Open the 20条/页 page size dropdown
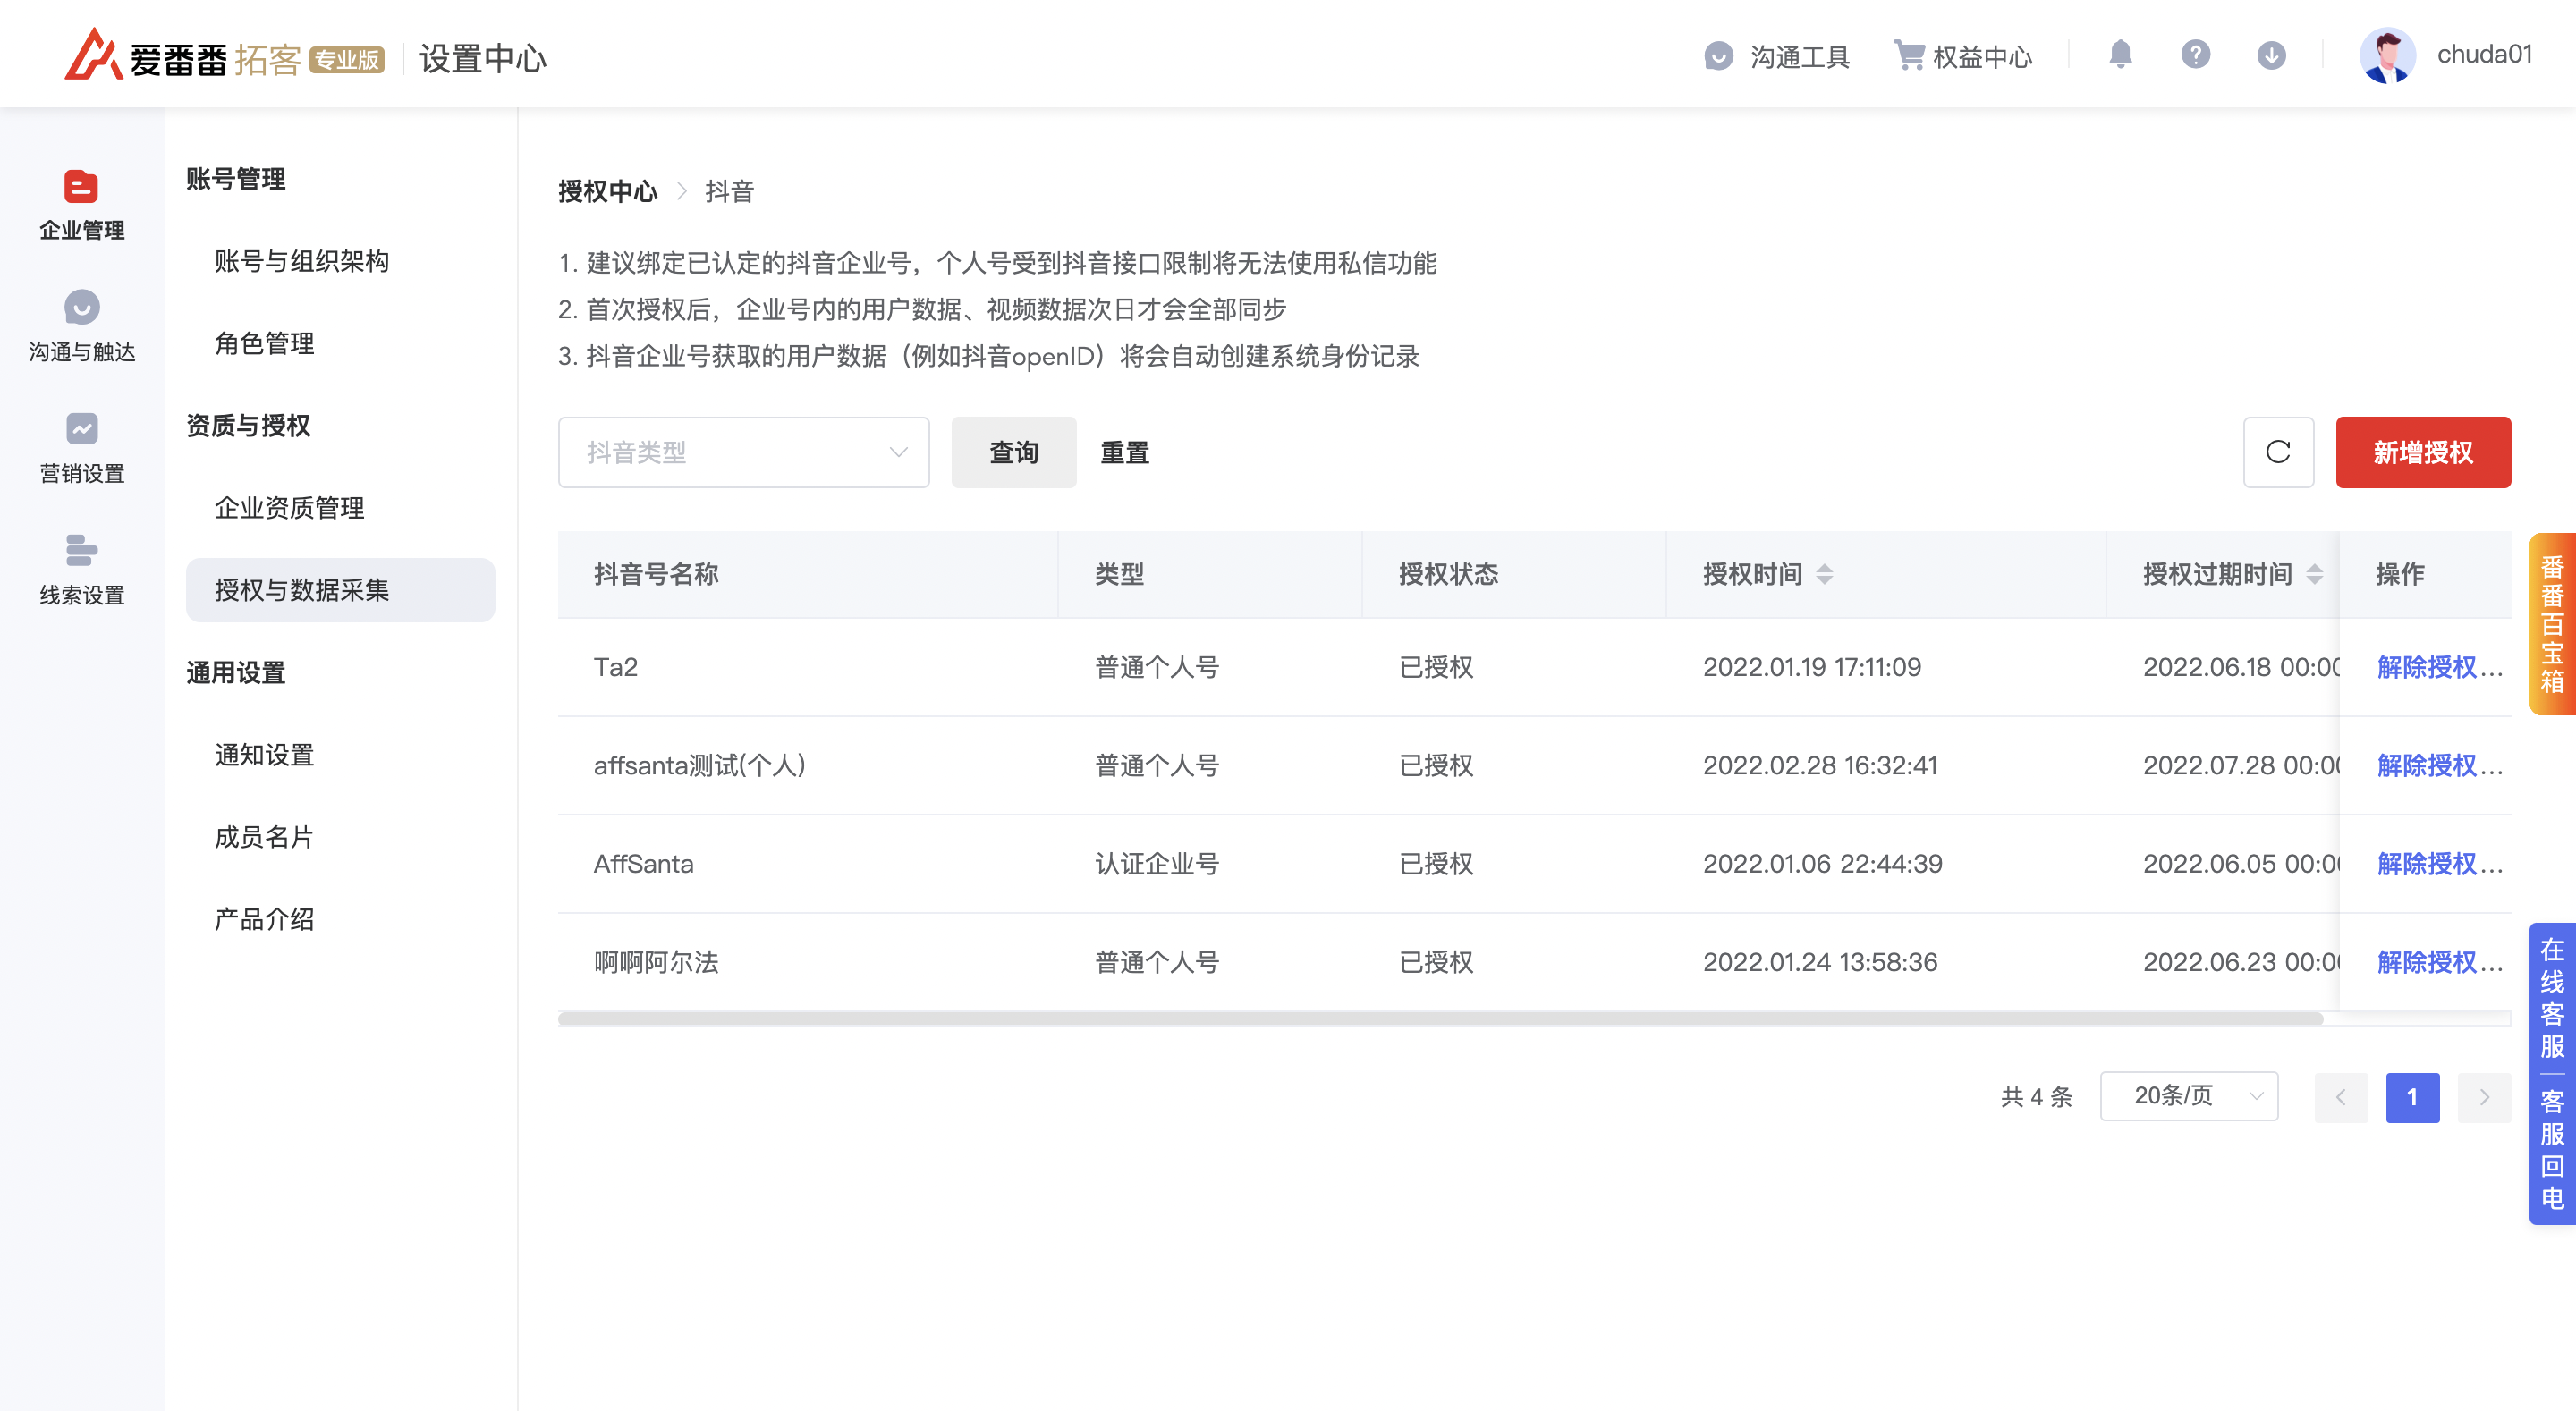 coord(2188,1096)
